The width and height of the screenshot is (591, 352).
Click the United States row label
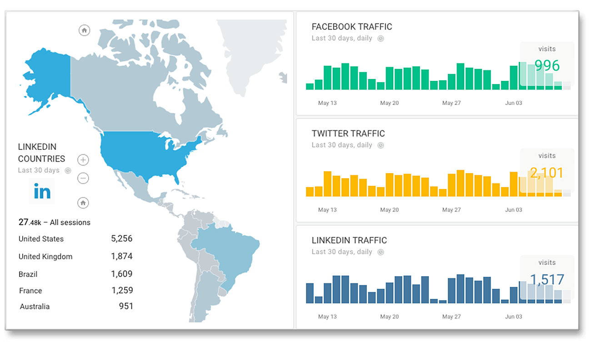click(x=41, y=239)
